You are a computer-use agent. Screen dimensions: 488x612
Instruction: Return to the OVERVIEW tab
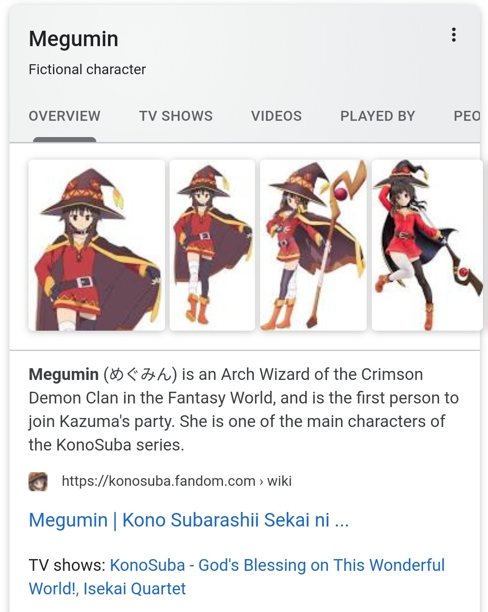(x=64, y=116)
